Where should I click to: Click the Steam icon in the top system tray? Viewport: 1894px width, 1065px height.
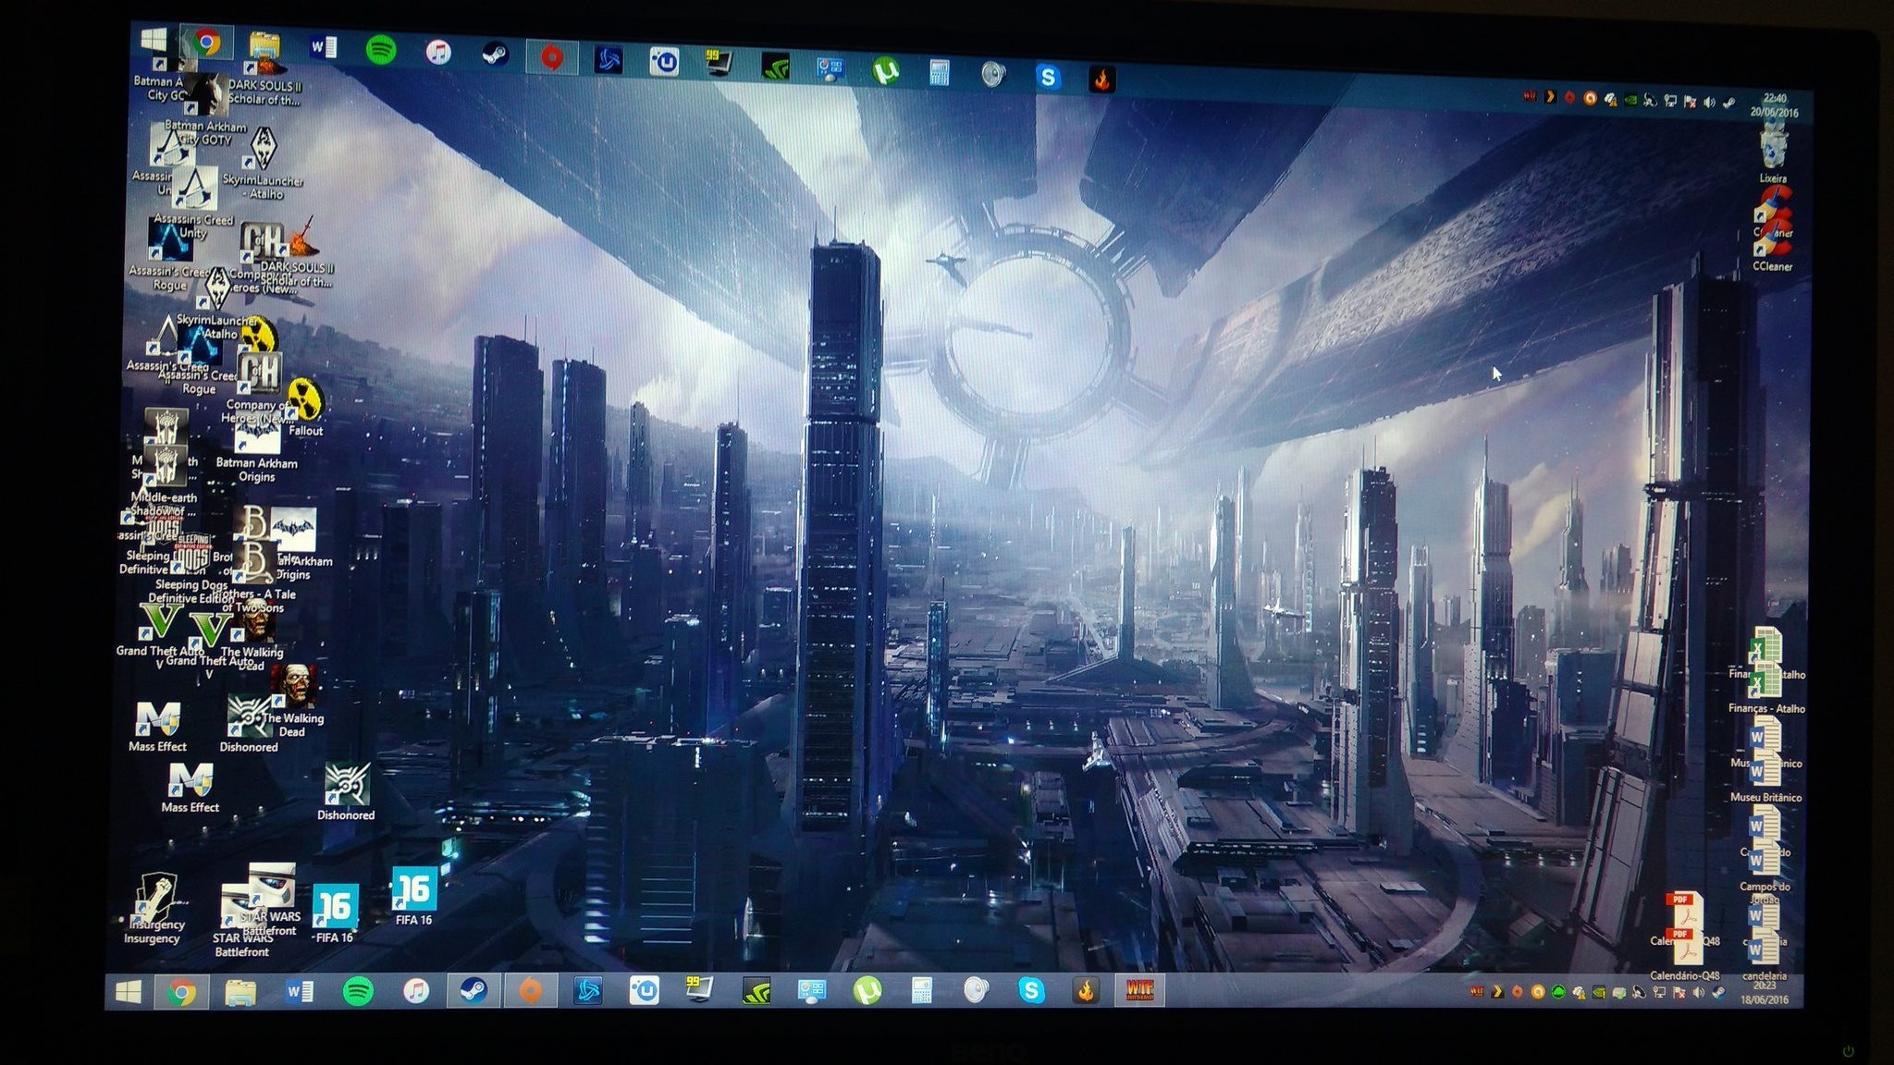(1730, 103)
